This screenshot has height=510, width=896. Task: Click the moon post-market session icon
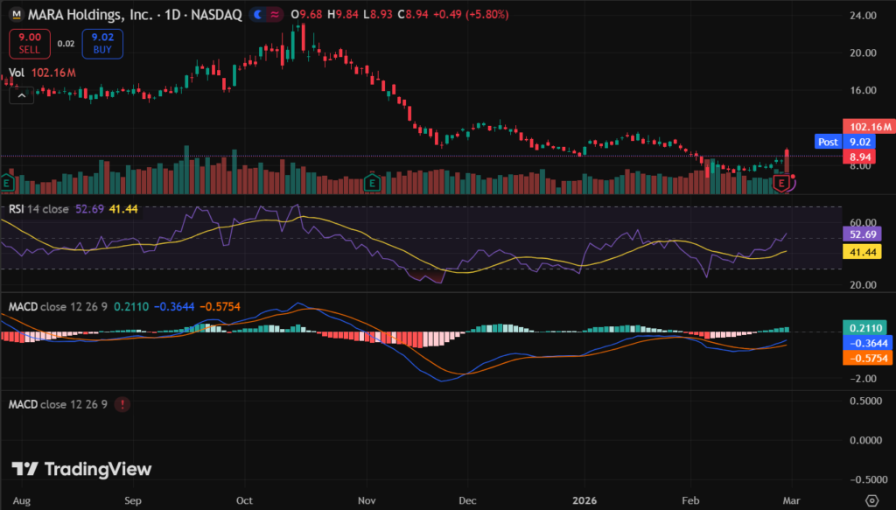click(x=258, y=15)
